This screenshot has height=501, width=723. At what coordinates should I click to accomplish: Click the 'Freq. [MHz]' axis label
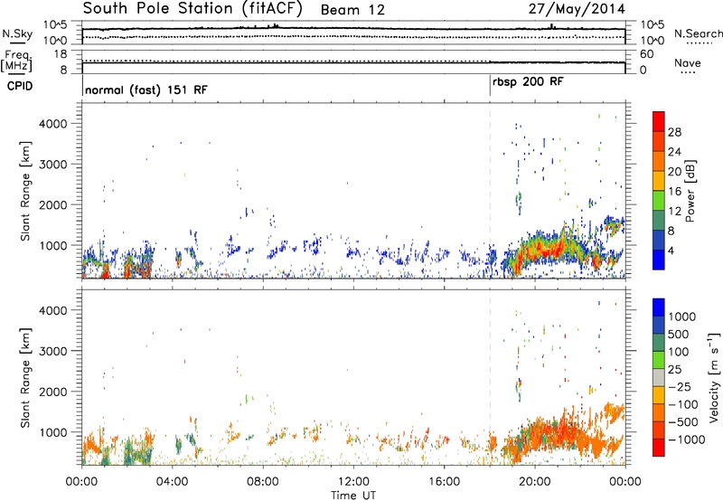tap(17, 61)
